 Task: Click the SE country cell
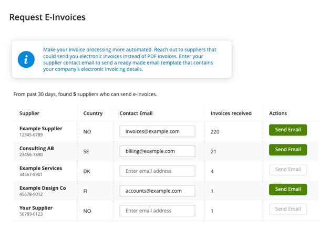[x=86, y=151]
